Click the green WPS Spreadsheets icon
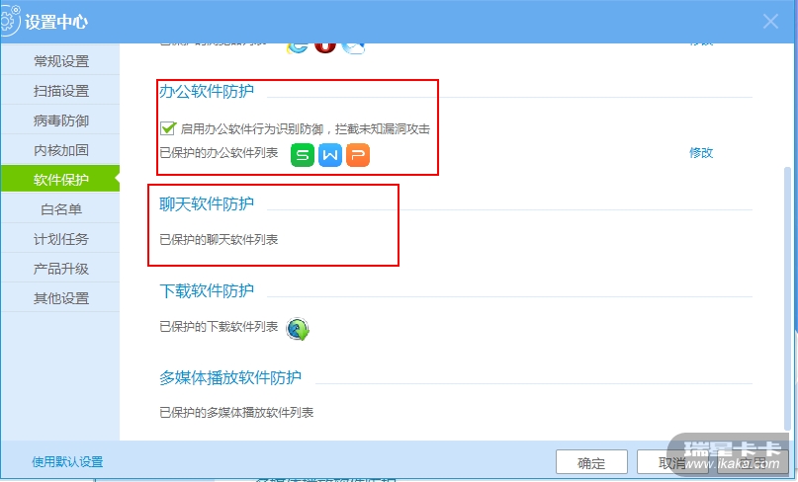Image resolution: width=798 pixels, height=482 pixels. (303, 155)
